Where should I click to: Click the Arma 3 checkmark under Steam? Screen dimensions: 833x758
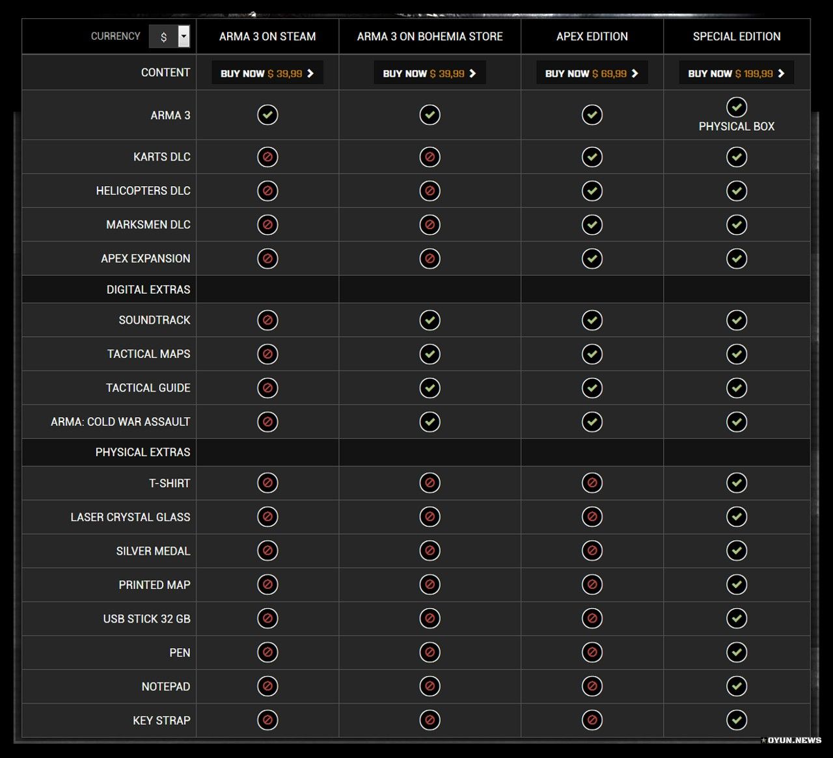tap(267, 115)
